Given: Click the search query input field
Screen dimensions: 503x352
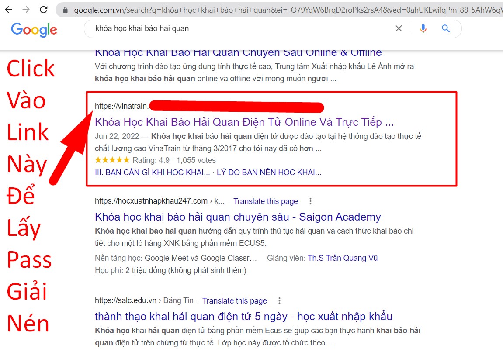Looking at the screenshot, I should click(241, 28).
